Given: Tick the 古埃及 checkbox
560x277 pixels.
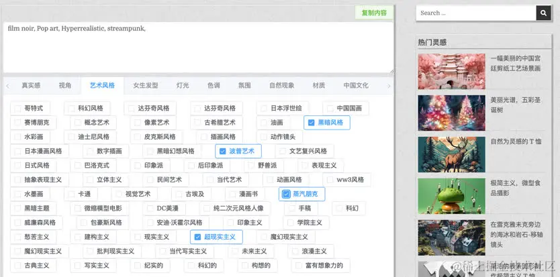Looking at the screenshot, I should 179,194.
